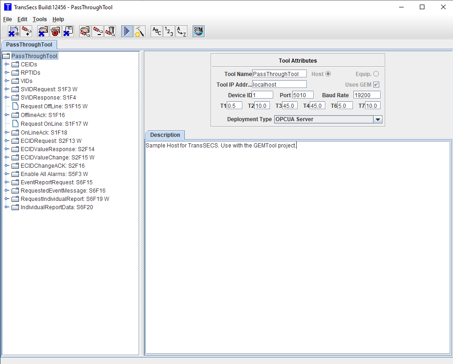This screenshot has height=364, width=453.
Task: Click the Request OffLine document icon
Action: [x=15, y=106]
